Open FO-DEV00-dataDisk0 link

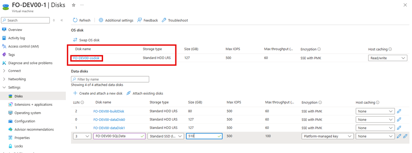(109, 119)
